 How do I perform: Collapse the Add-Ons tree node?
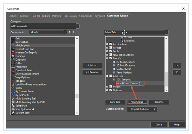pyautogui.click(x=107, y=76)
